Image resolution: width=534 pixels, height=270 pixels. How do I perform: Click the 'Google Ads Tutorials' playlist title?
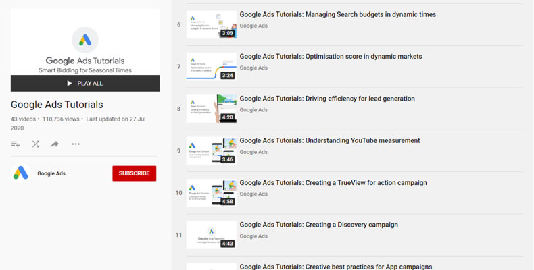point(57,105)
